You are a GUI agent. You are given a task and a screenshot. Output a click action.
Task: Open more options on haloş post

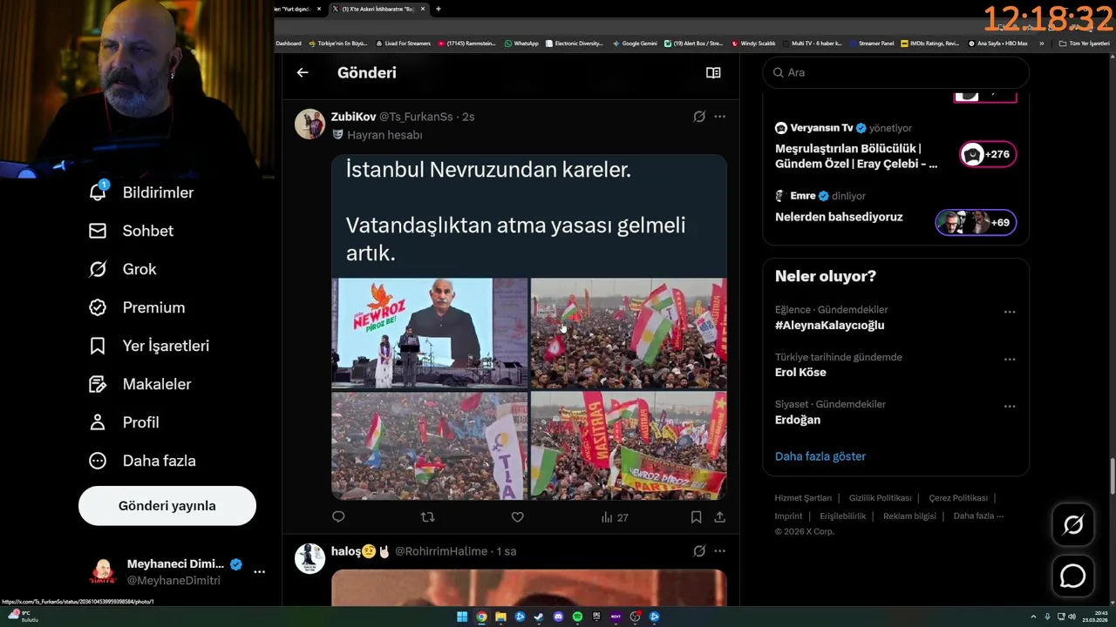click(719, 551)
